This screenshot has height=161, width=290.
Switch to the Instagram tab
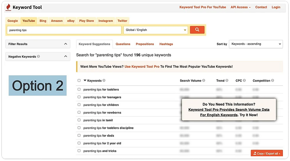pyautogui.click(x=106, y=21)
